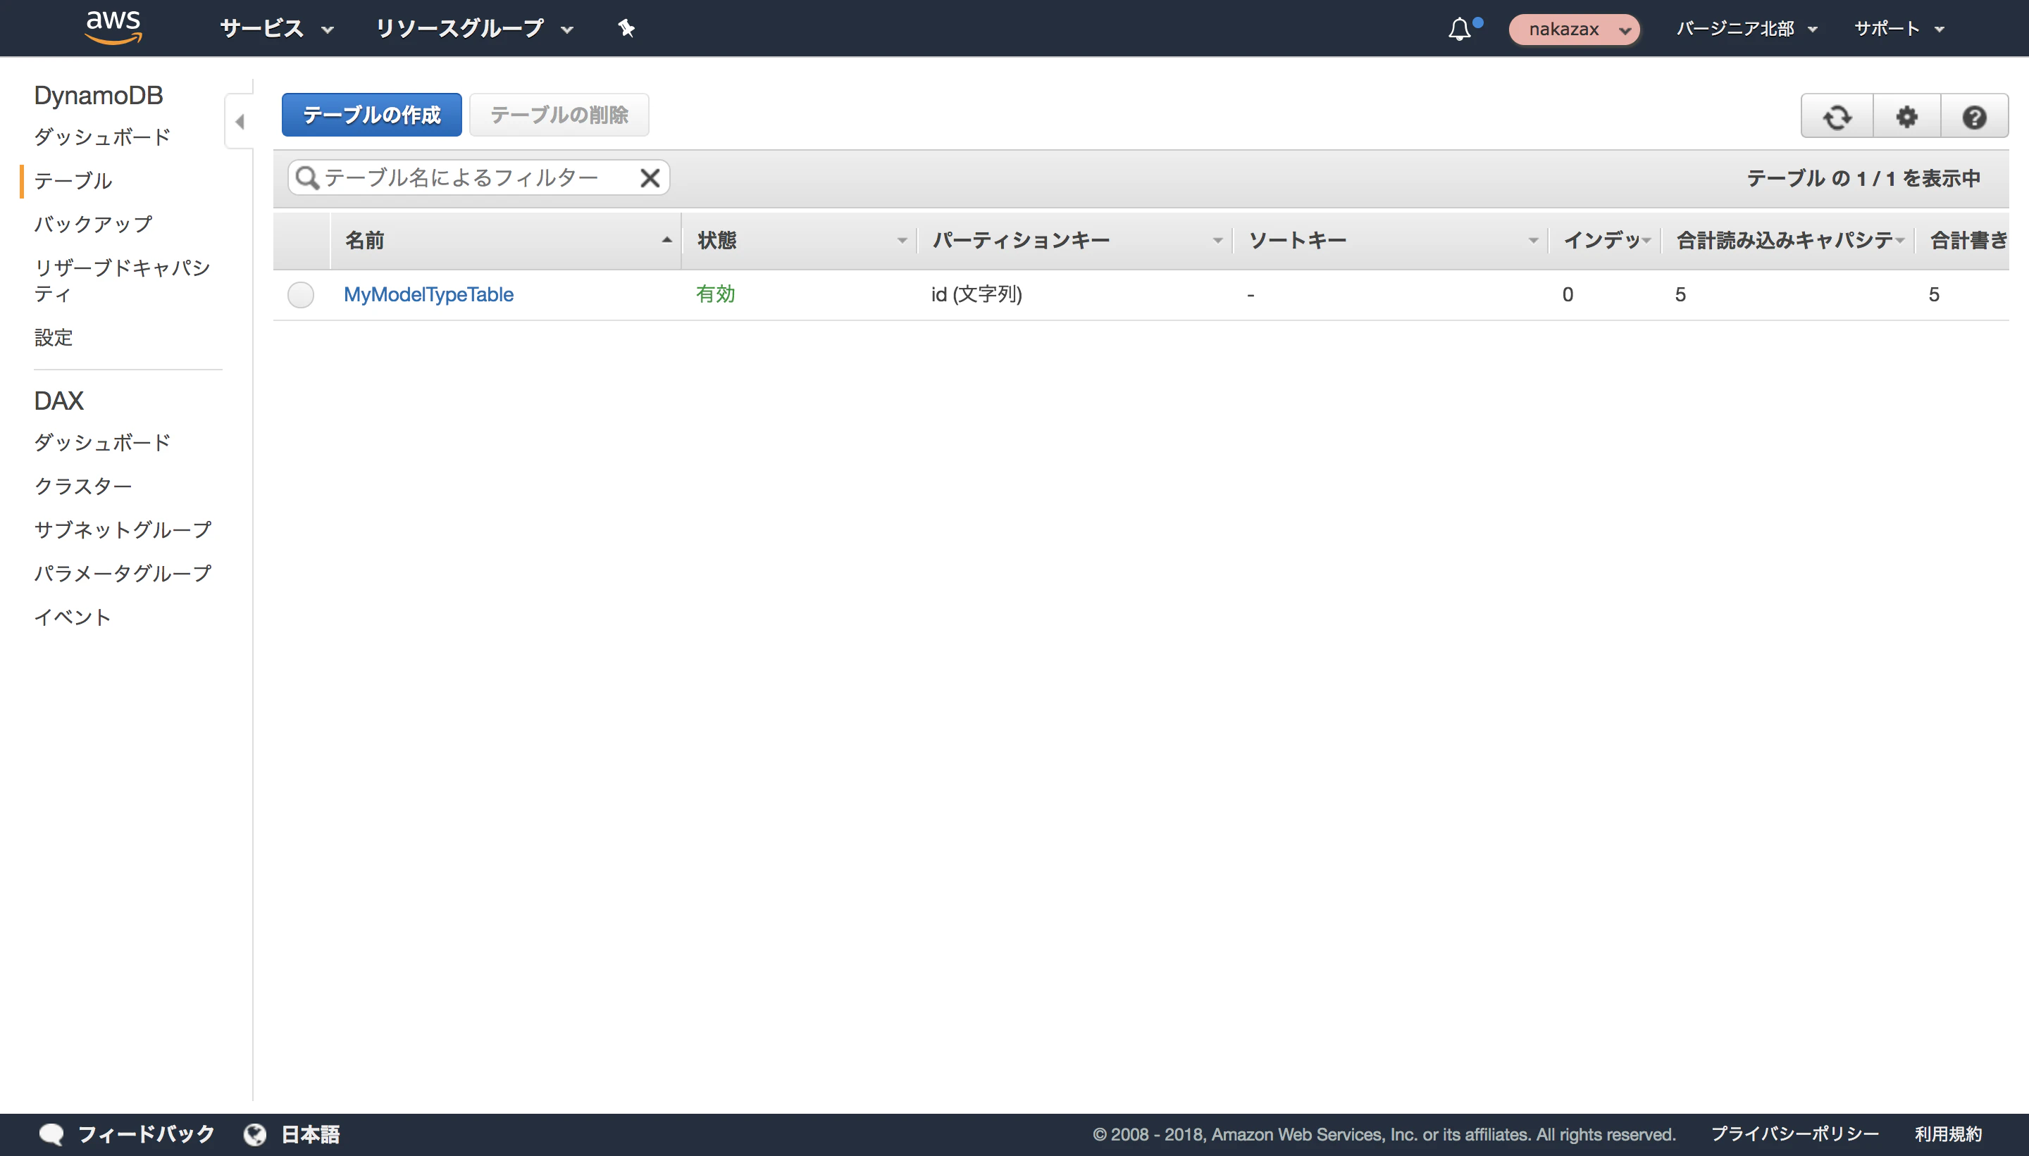This screenshot has width=2029, height=1156.
Task: Open the プライバシーポリシー link
Action: (1794, 1133)
